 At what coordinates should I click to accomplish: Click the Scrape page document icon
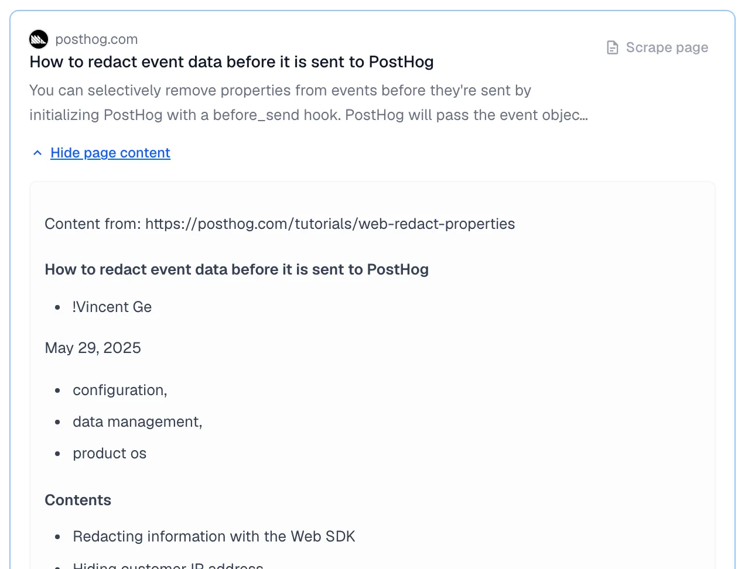click(612, 47)
